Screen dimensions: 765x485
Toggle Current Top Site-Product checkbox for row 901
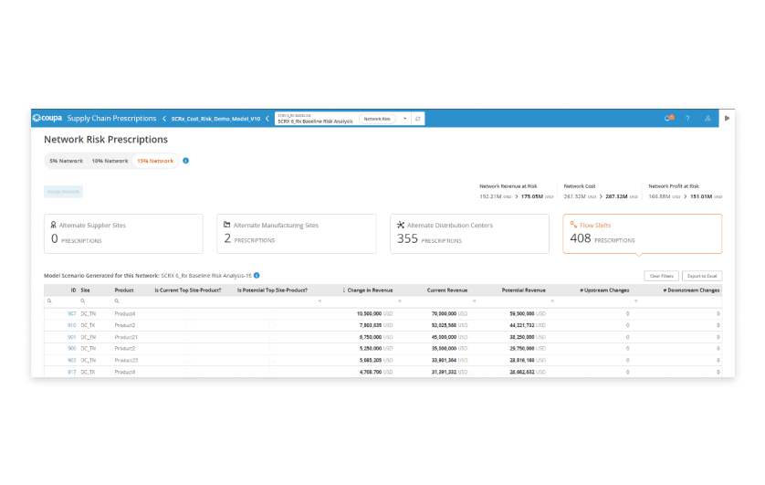click(x=188, y=337)
